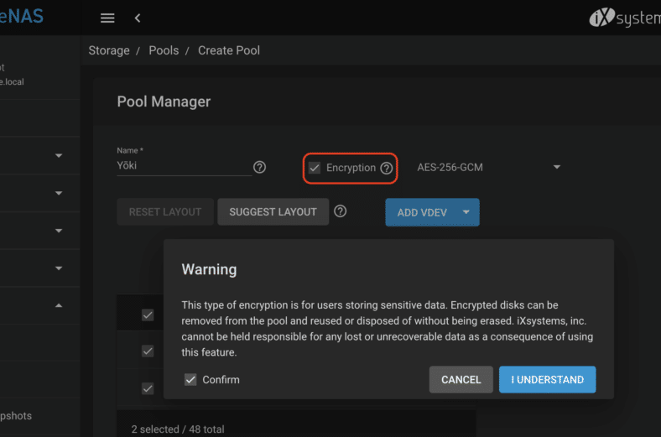
Task: Click help icon beside Encryption label
Action: click(387, 168)
